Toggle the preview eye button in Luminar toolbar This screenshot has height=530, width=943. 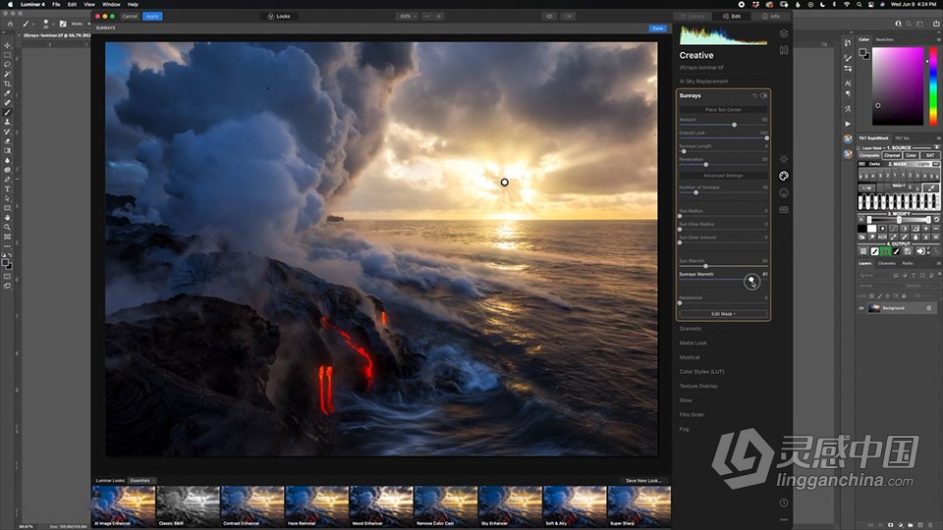(549, 17)
